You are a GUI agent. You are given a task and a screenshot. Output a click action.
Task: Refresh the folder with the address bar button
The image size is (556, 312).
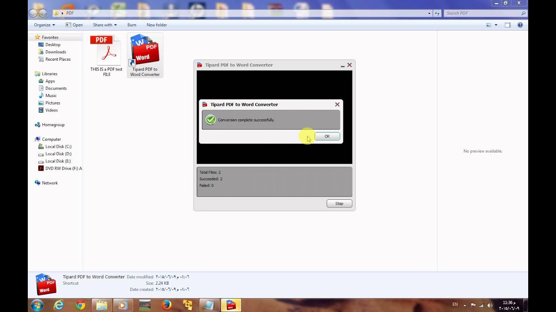[x=437, y=13]
